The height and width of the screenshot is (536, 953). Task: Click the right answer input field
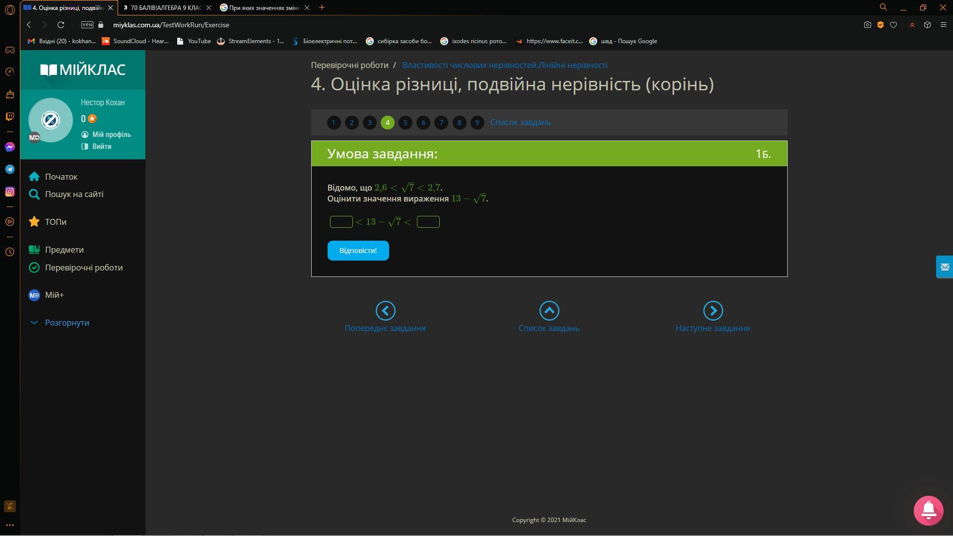click(x=428, y=222)
